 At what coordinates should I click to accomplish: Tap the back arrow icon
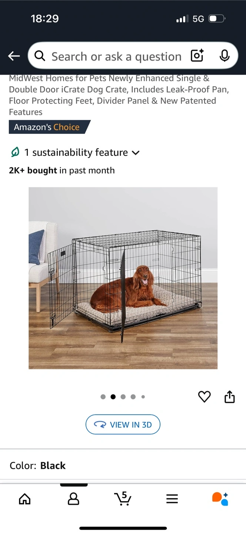click(14, 56)
